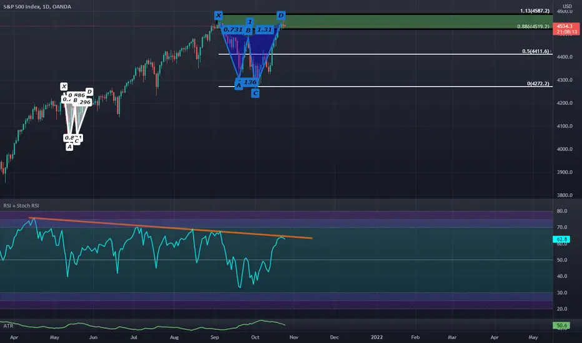Click the 4400.0 price axis label
582x343 pixels.
click(565, 57)
